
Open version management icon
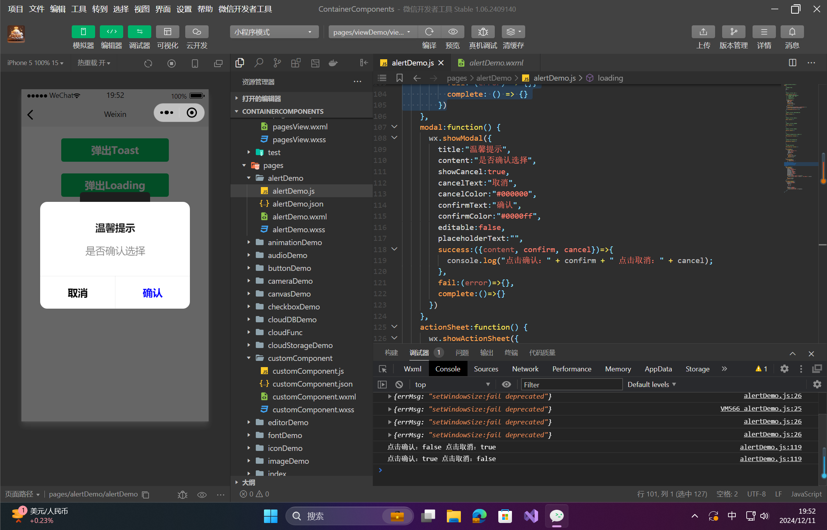(733, 32)
